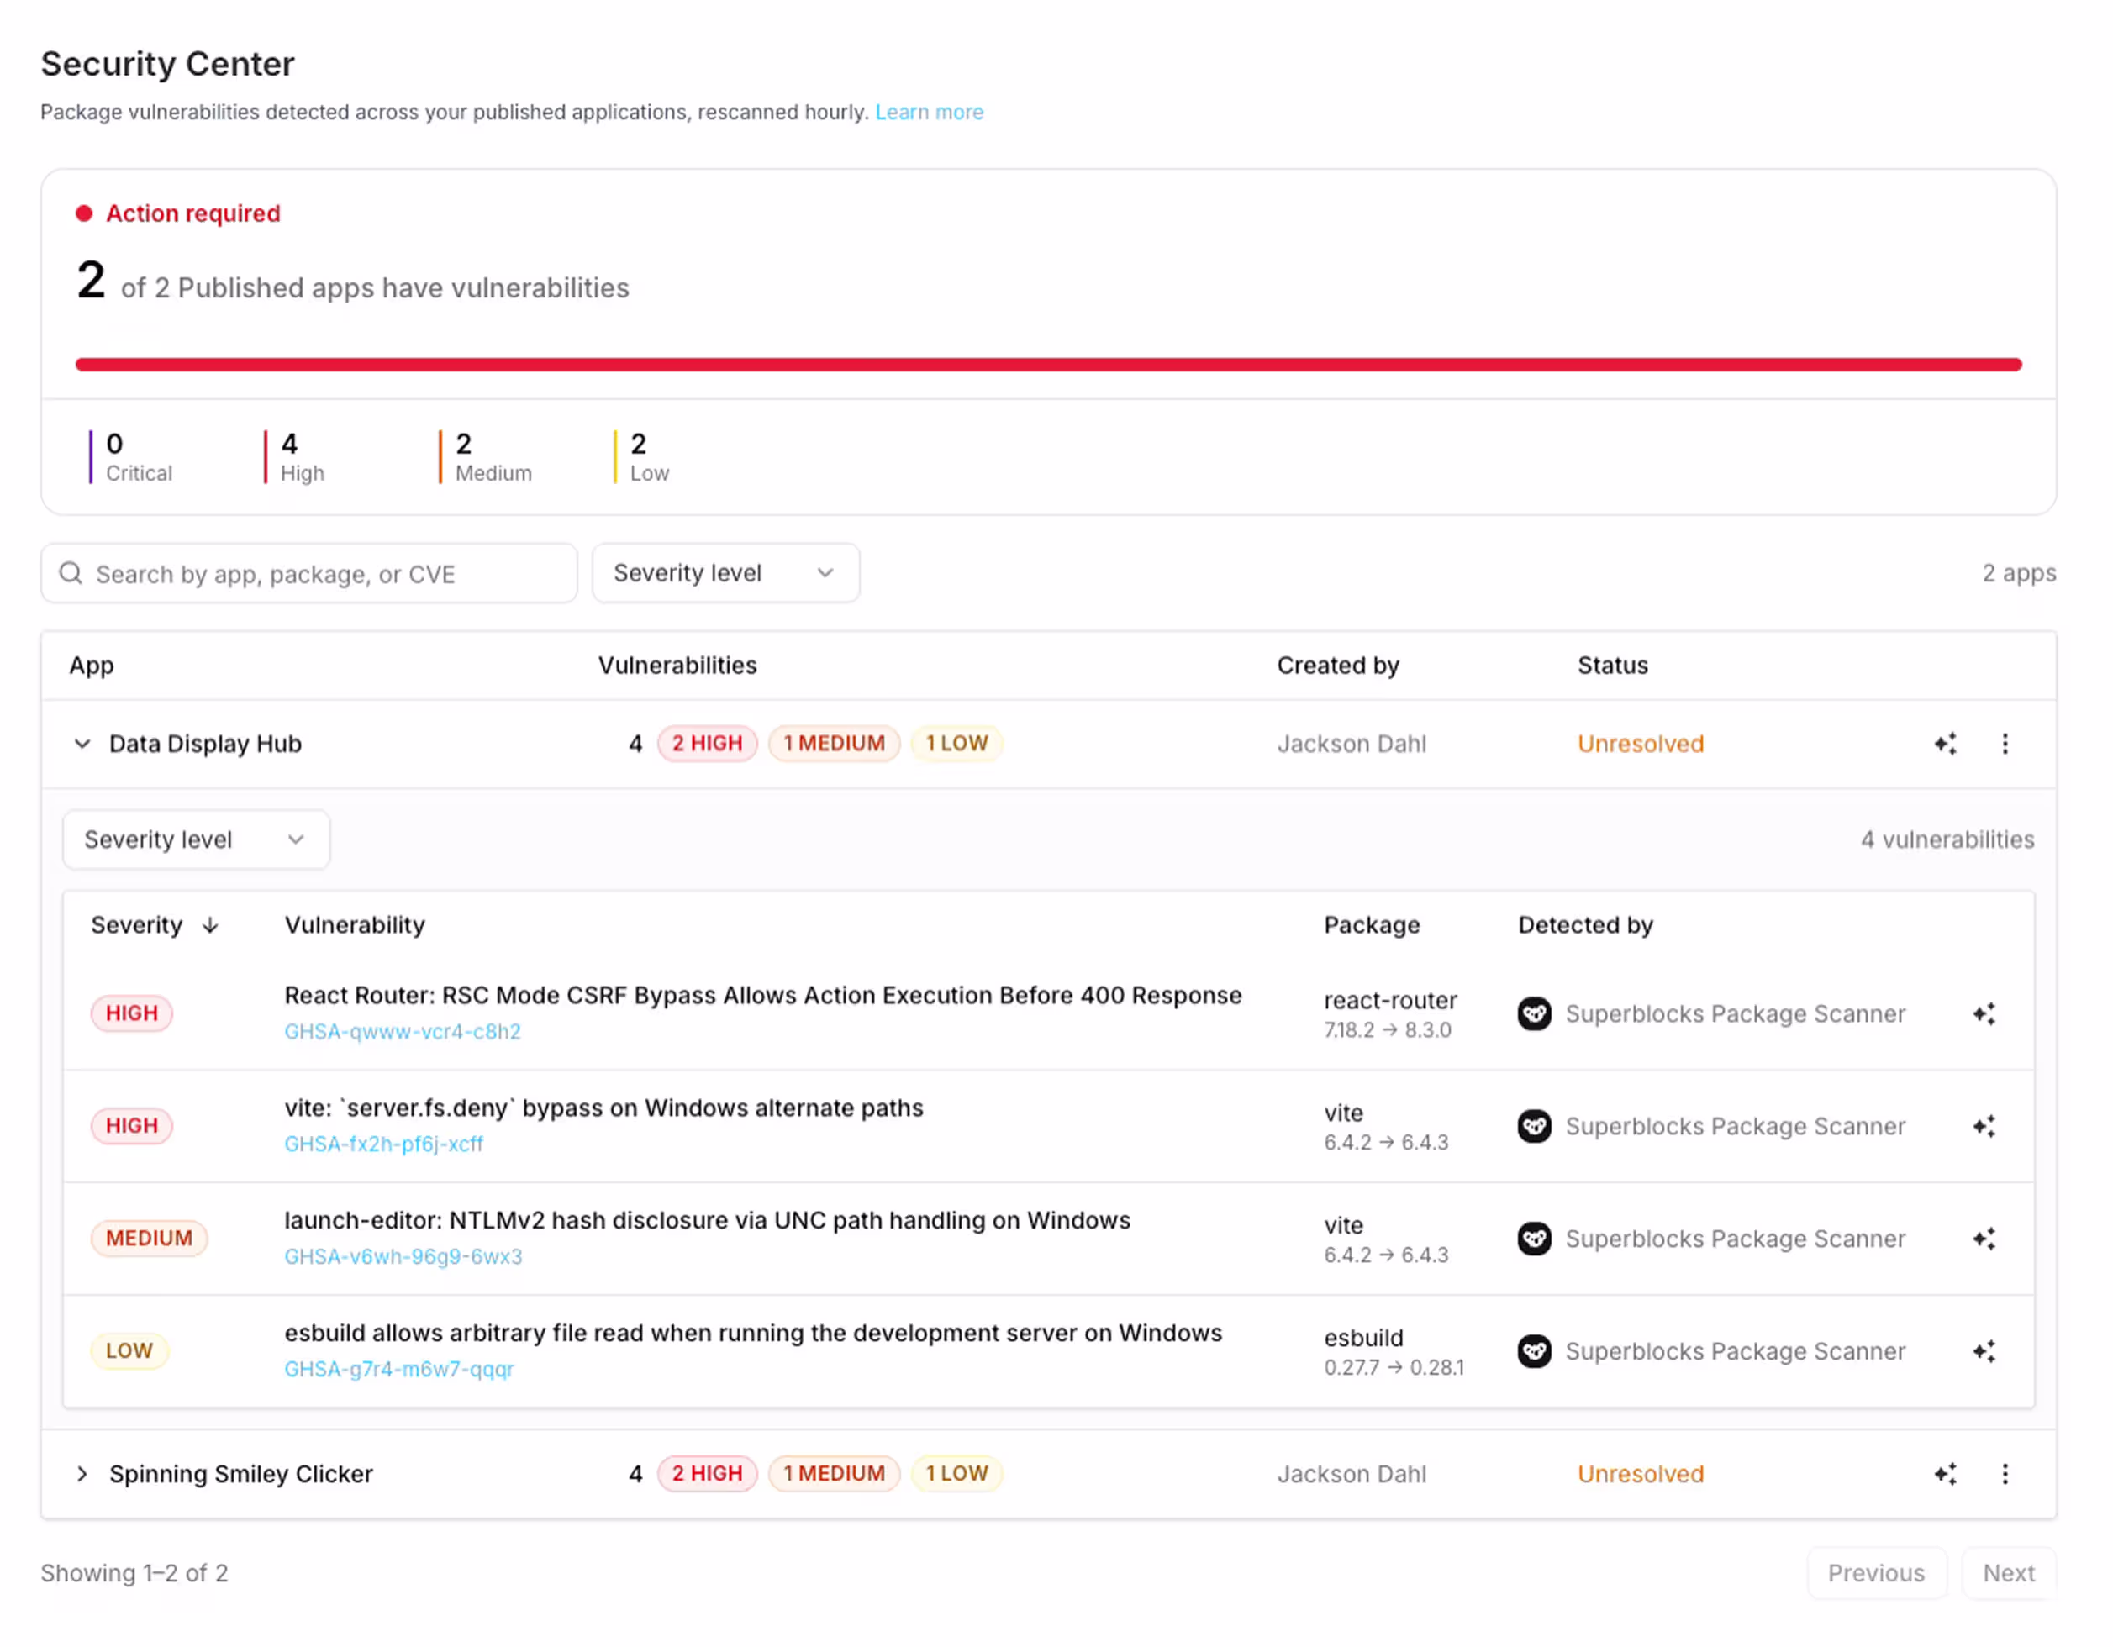Click Superblocks scanner logo on launch-editor row
The width and height of the screenshot is (2113, 1647).
1535,1239
